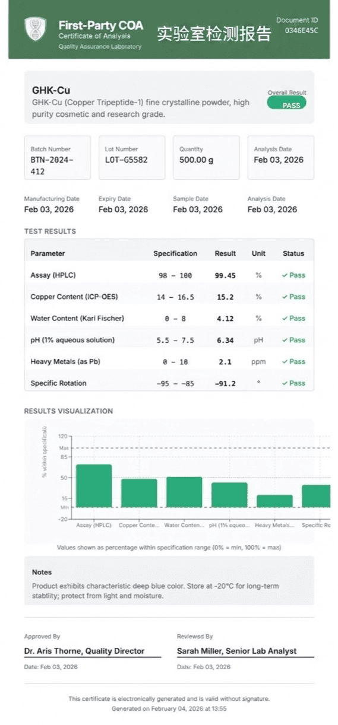The height and width of the screenshot is (725, 338).
Task: Click the Heavy Metals pass checkmark
Action: click(285, 361)
